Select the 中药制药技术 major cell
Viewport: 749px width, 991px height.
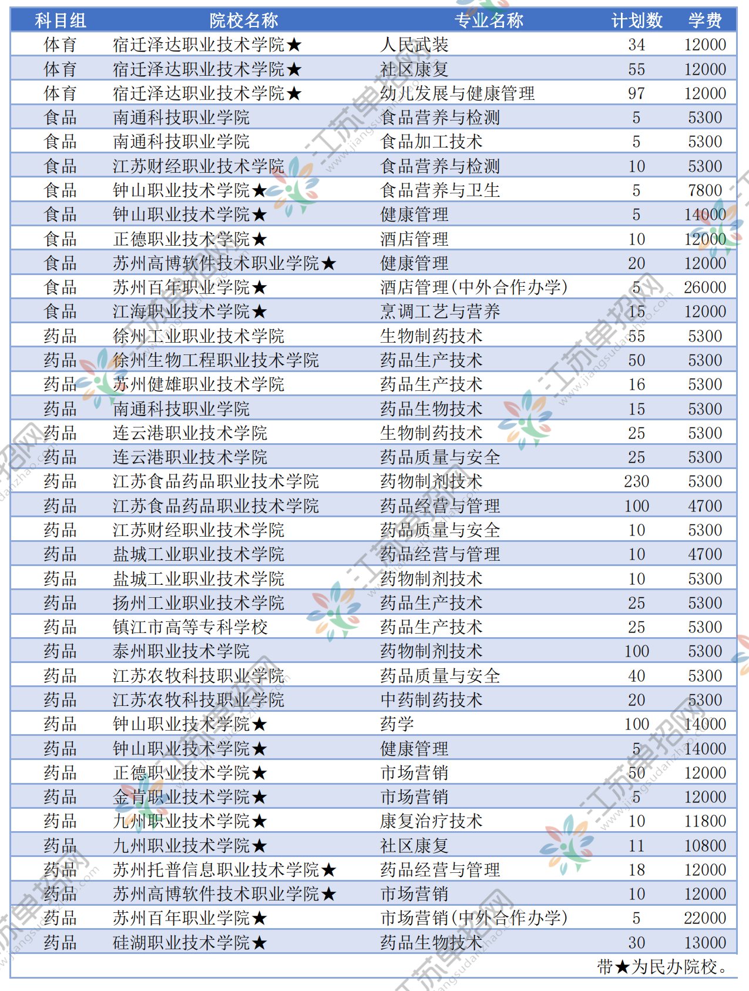click(432, 700)
